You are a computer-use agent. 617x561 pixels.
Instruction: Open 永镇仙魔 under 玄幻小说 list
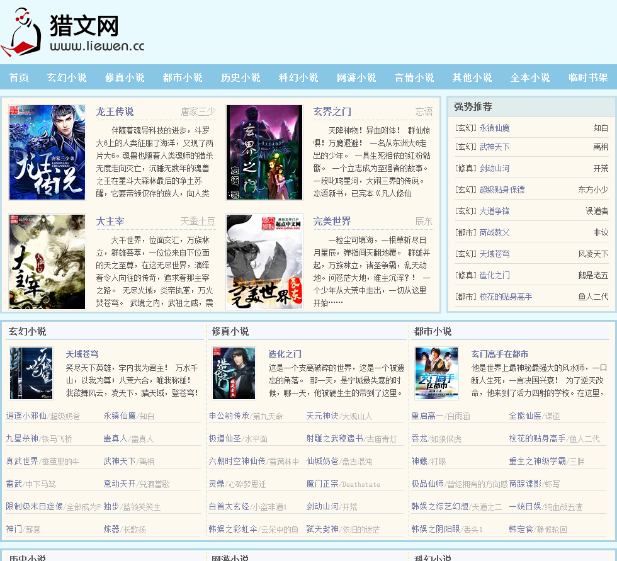pyautogui.click(x=120, y=416)
